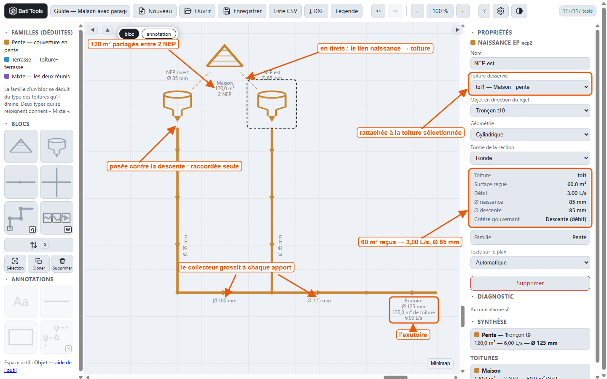607x379 pixels.
Task: Clone the selected block with Cloner
Action: pyautogui.click(x=39, y=264)
